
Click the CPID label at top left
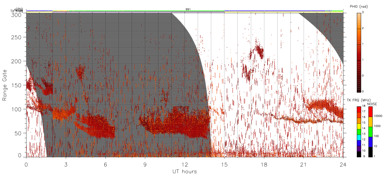click(19, 9)
